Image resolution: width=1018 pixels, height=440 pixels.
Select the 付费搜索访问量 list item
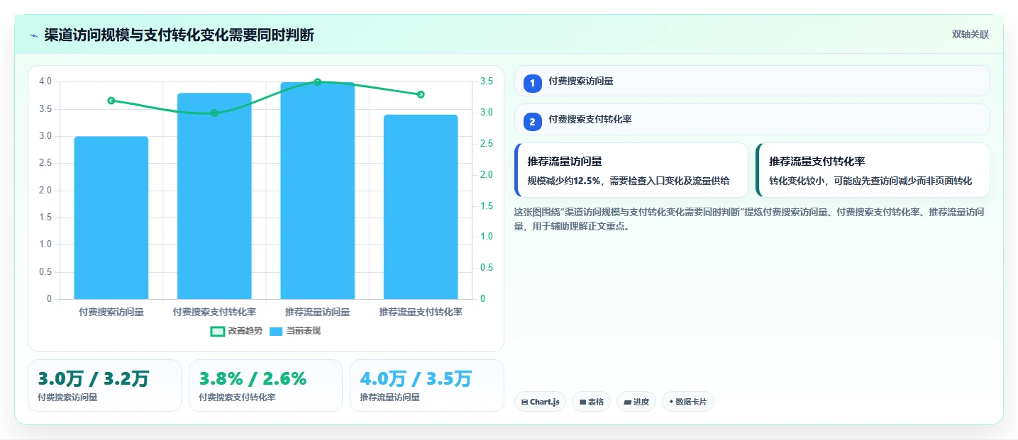click(752, 81)
